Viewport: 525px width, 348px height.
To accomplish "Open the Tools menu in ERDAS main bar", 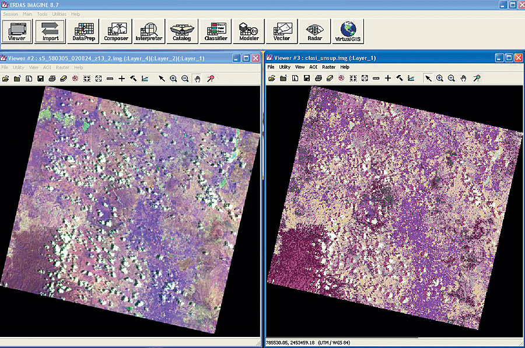I will [x=42, y=14].
